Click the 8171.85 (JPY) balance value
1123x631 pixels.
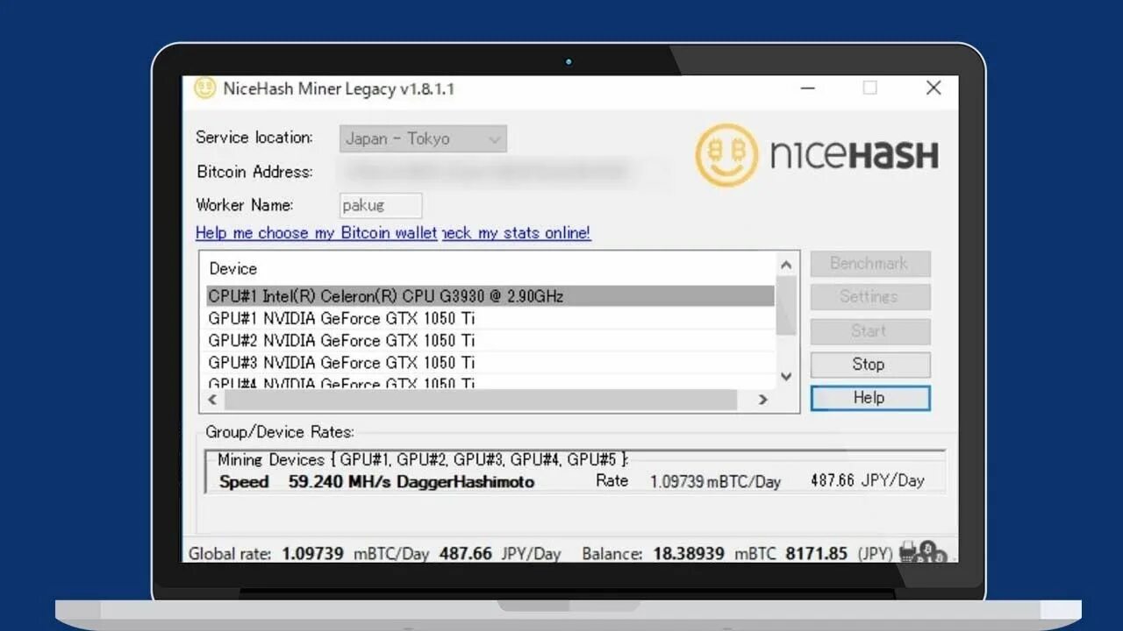840,554
